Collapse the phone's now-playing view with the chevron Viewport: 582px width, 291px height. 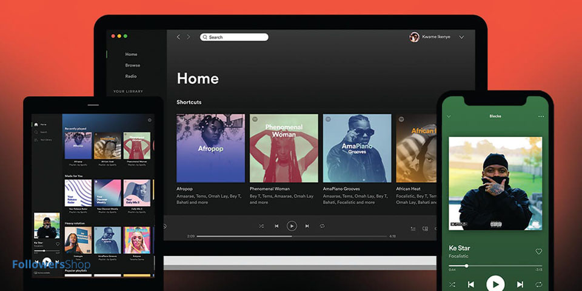pos(449,116)
